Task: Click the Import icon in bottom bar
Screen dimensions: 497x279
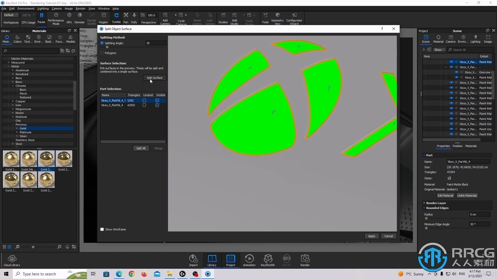Action: (x=193, y=260)
